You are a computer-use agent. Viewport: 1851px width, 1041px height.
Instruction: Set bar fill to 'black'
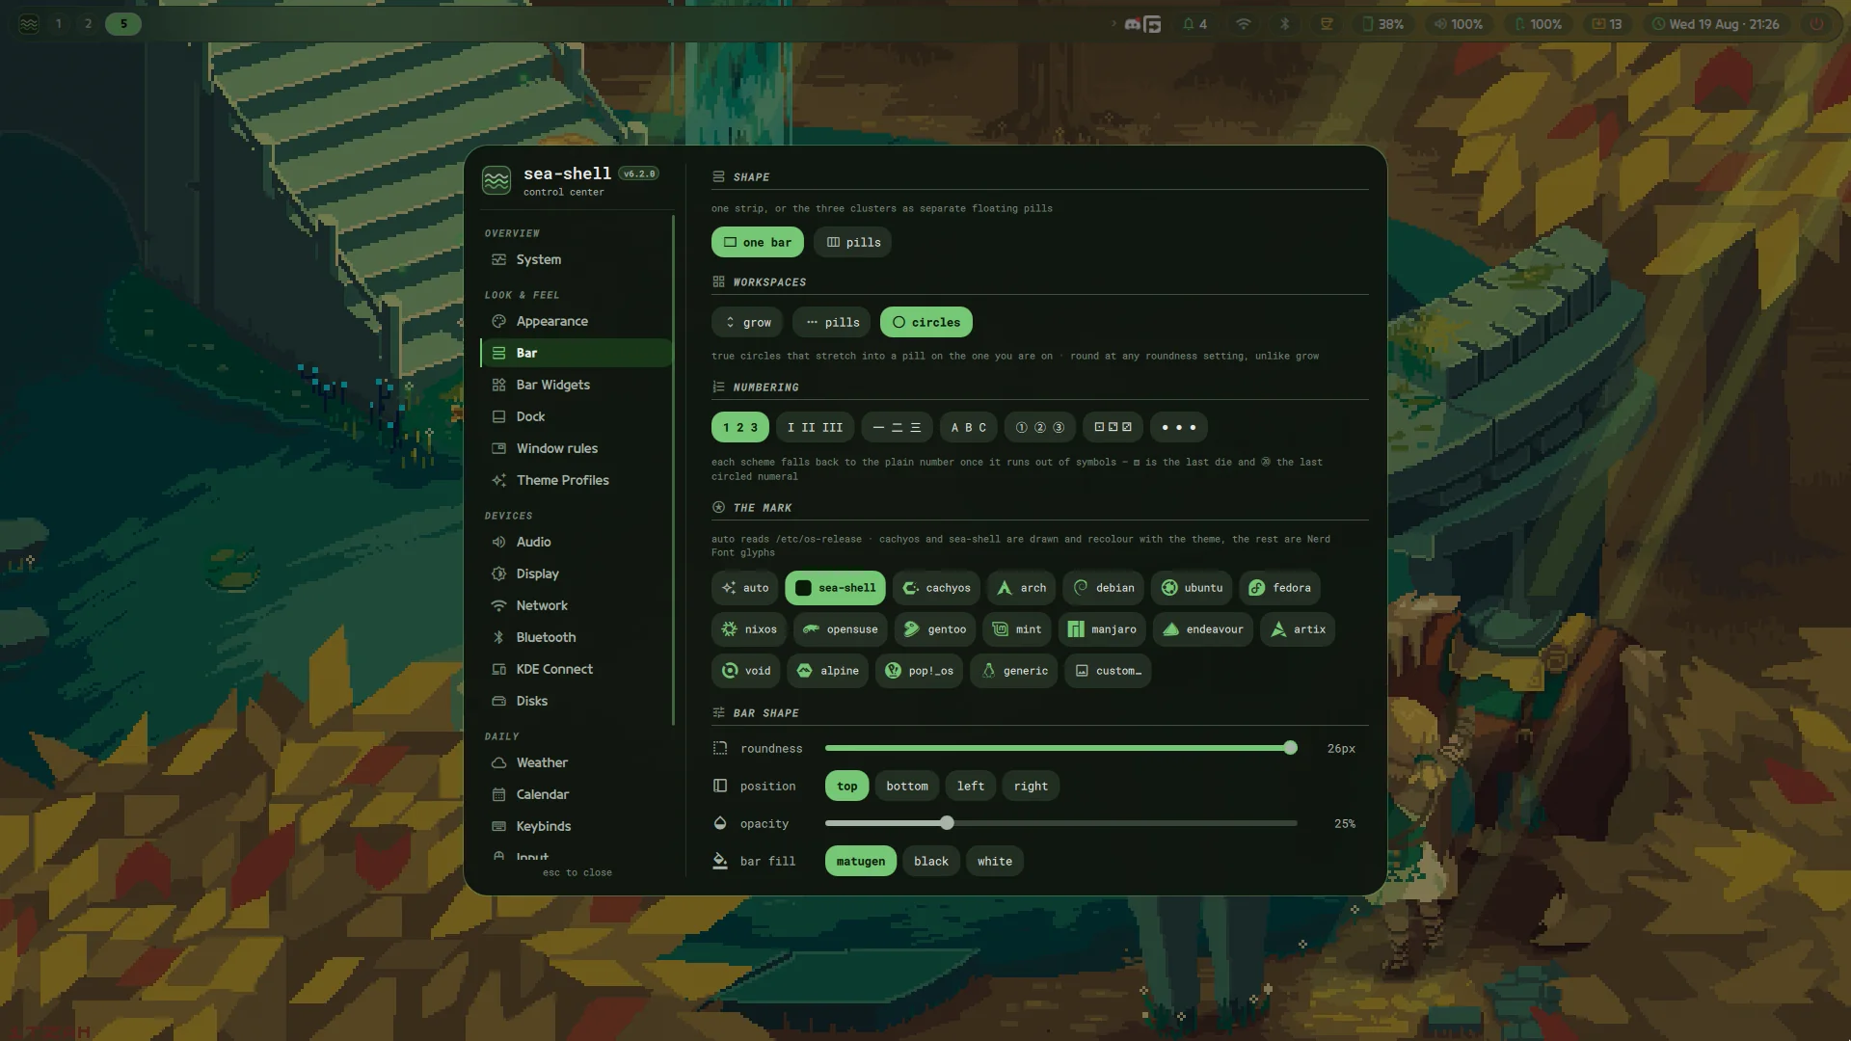931,862
